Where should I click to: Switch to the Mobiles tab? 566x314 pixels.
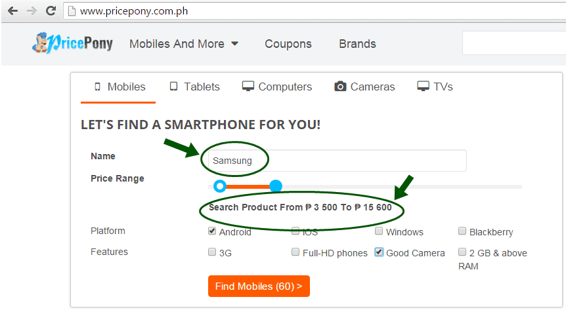118,87
